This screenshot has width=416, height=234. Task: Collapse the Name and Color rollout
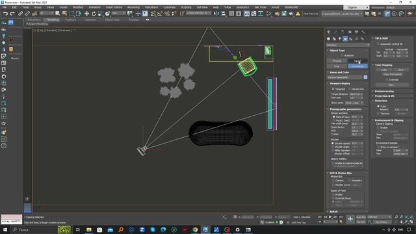pyautogui.click(x=339, y=72)
